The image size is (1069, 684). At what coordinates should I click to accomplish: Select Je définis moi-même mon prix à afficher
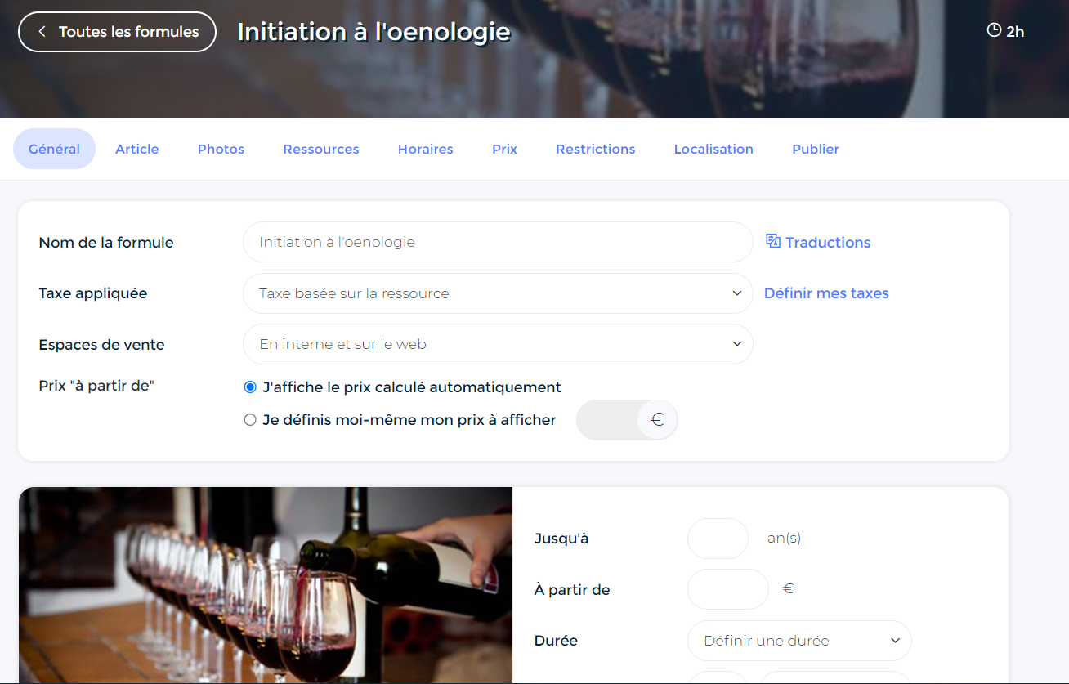coord(250,420)
